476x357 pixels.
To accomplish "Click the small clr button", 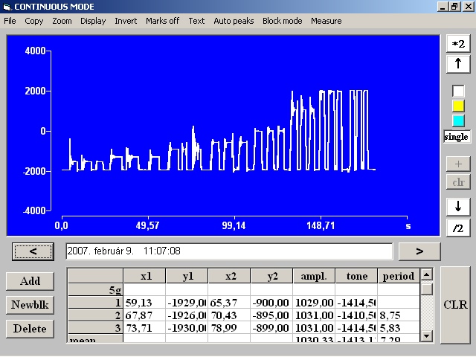I will (x=458, y=181).
